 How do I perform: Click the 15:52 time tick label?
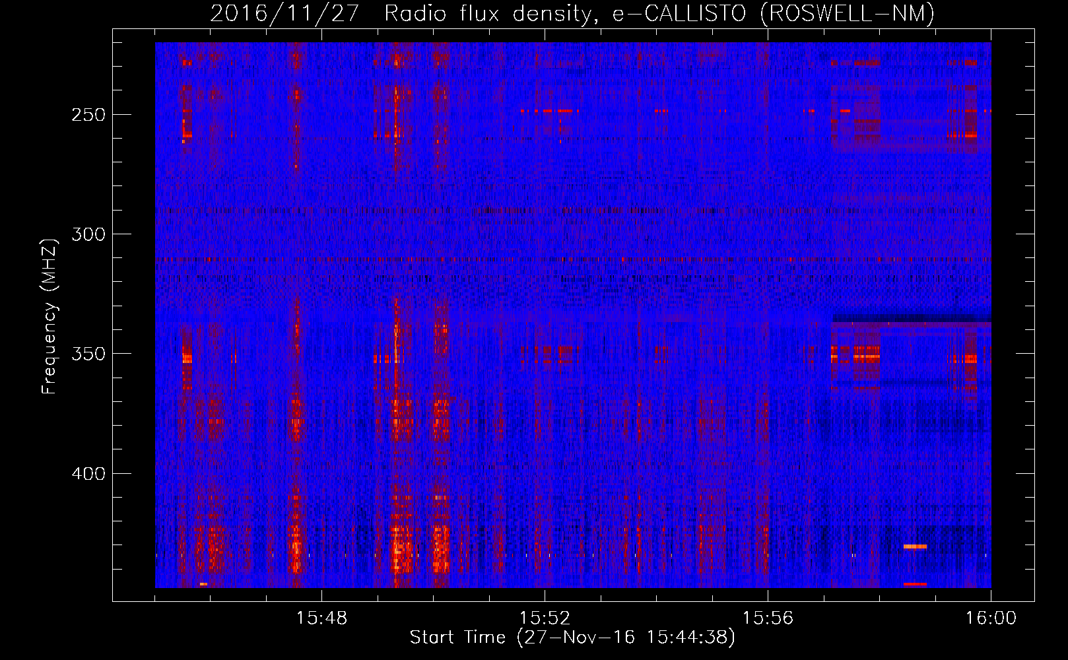pyautogui.click(x=545, y=618)
